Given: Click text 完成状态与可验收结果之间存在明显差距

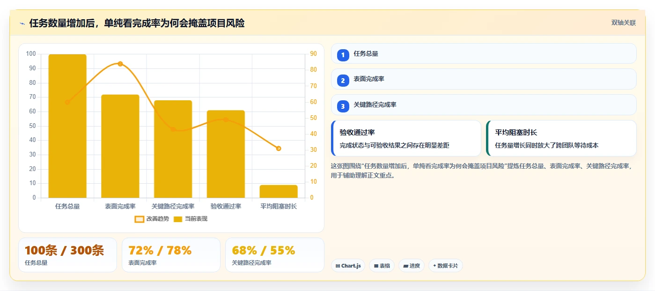Looking at the screenshot, I should tap(394, 145).
